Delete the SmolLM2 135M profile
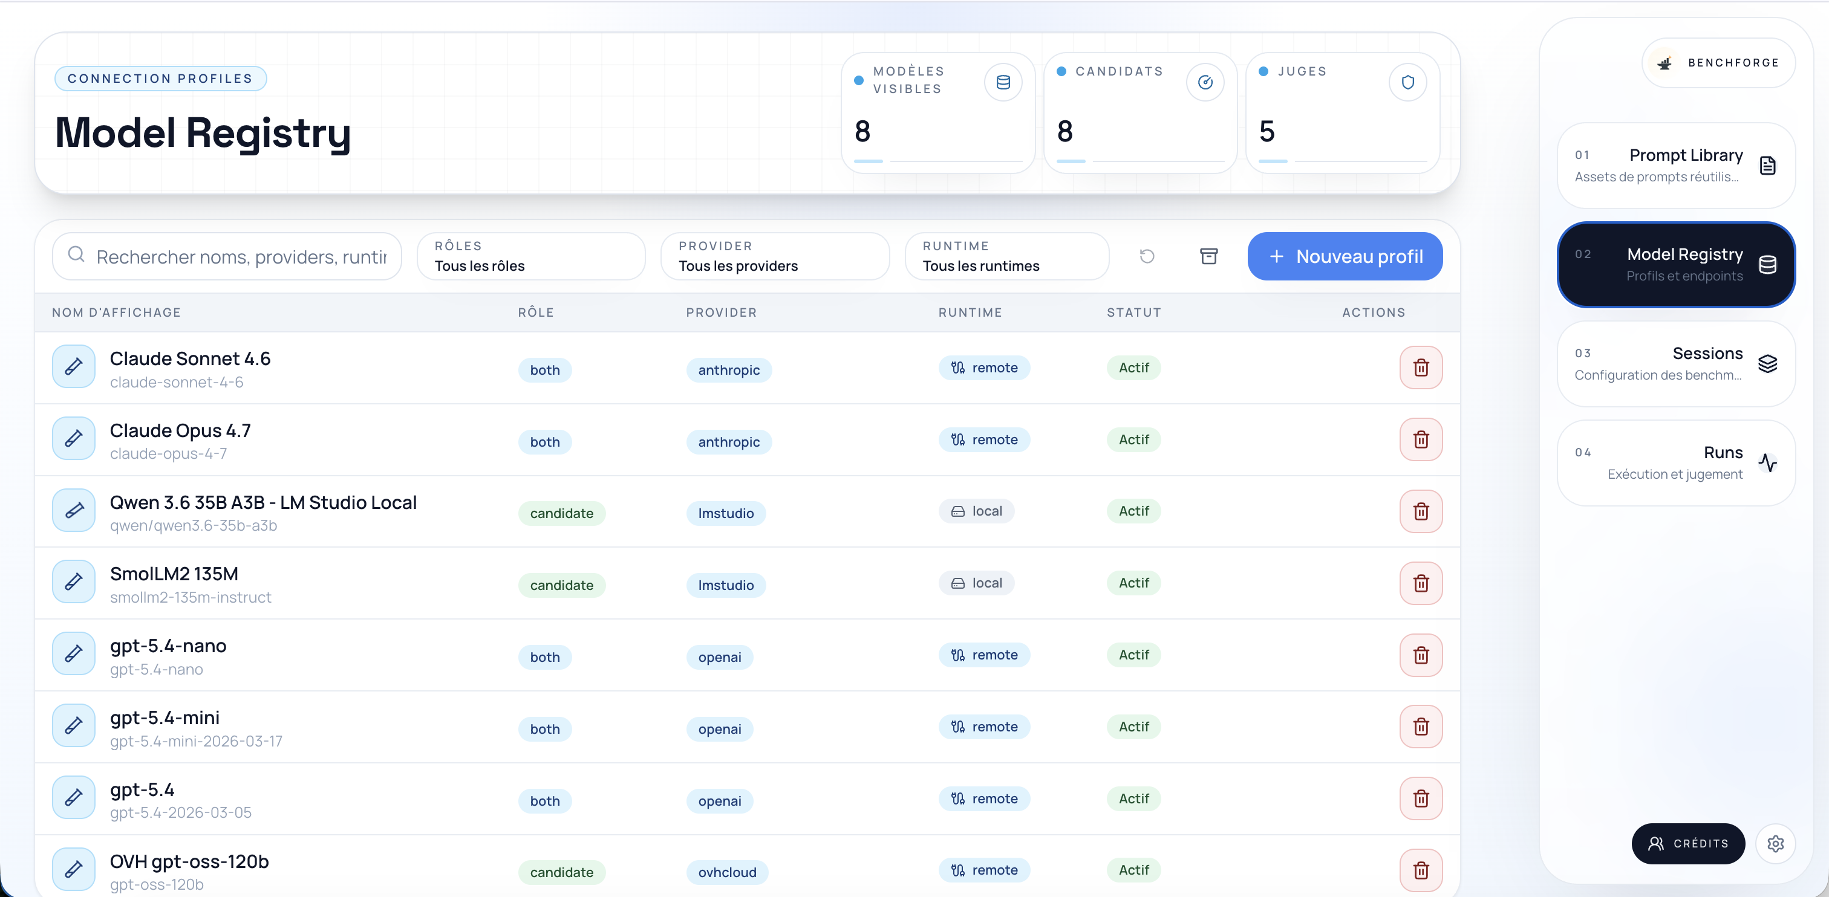Image resolution: width=1829 pixels, height=897 pixels. [1421, 583]
